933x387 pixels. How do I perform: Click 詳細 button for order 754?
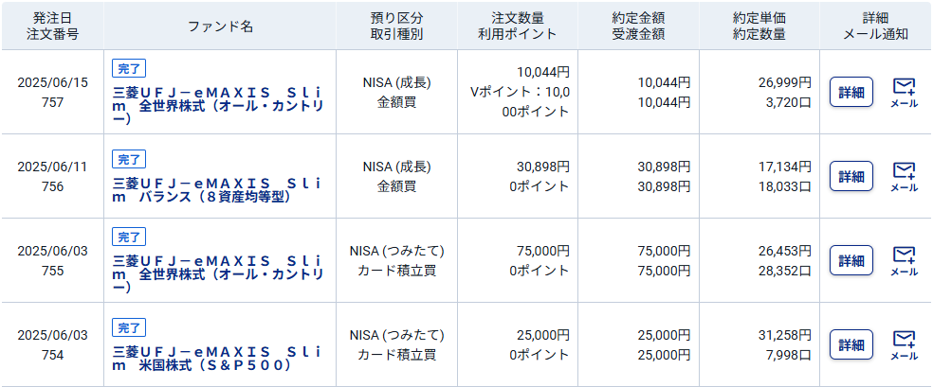pyautogui.click(x=851, y=344)
